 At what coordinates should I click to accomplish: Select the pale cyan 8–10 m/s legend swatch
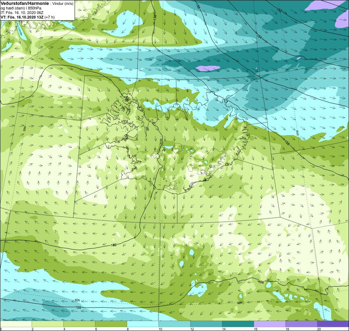143,324
